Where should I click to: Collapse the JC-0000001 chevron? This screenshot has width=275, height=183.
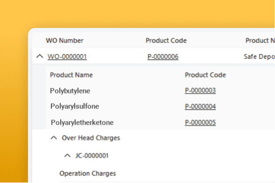pyautogui.click(x=67, y=155)
